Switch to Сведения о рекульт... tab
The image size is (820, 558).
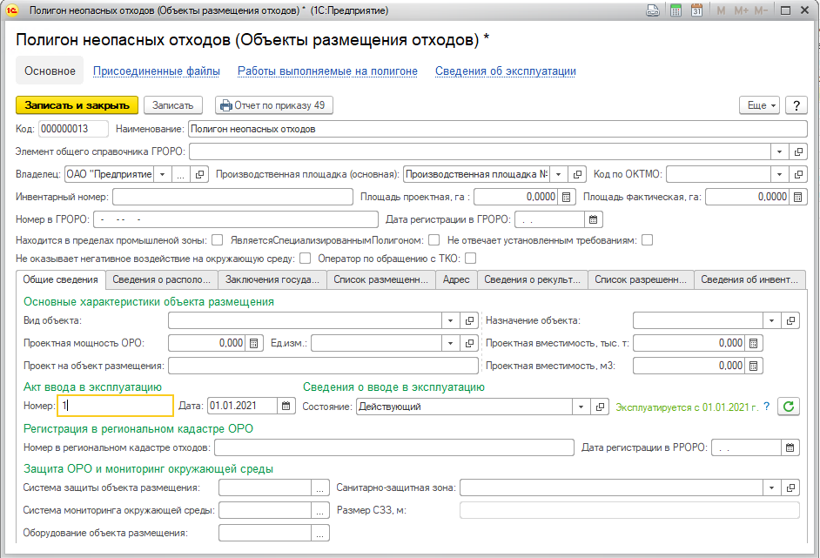(x=533, y=279)
